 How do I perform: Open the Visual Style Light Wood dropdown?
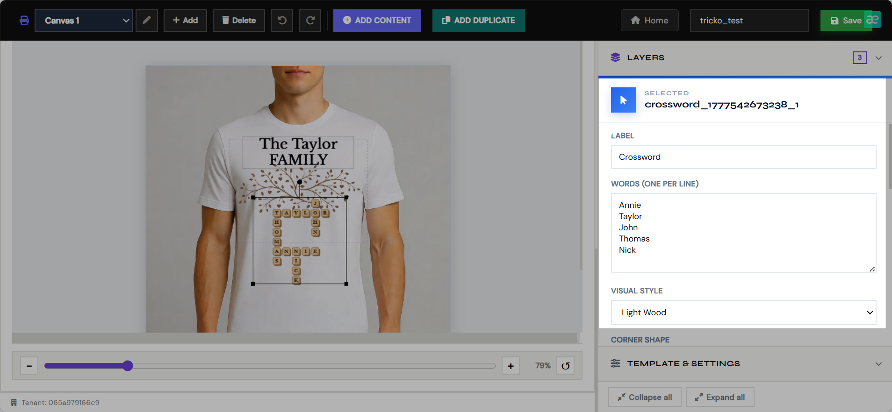(743, 313)
